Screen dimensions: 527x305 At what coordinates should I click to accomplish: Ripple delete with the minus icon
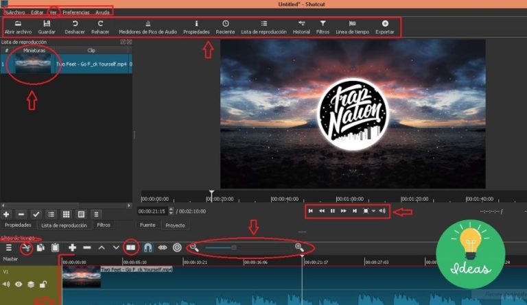(x=87, y=247)
